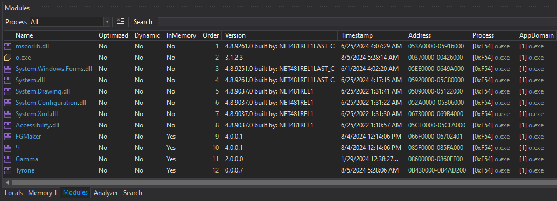557x201 pixels.
Task: Open the Analyzer tab
Action: [x=106, y=193]
